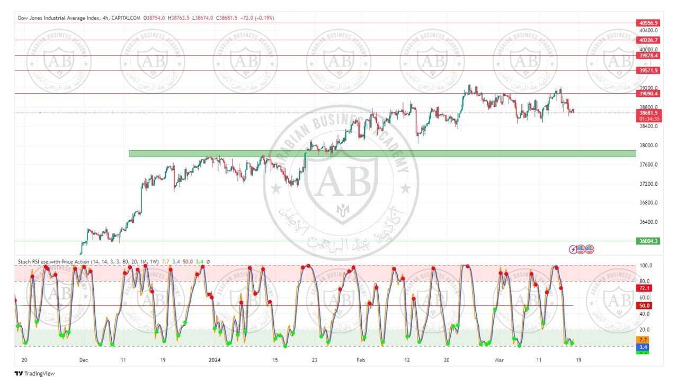Image resolution: width=678 pixels, height=381 pixels.
Task: Select the 40556.9 price line label
Action: tap(648, 23)
